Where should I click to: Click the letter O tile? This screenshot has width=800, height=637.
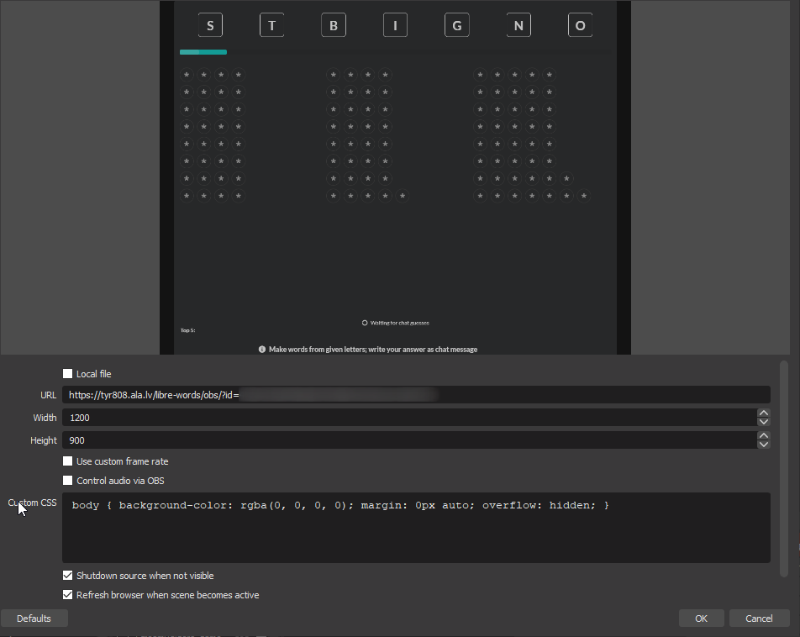click(x=580, y=25)
